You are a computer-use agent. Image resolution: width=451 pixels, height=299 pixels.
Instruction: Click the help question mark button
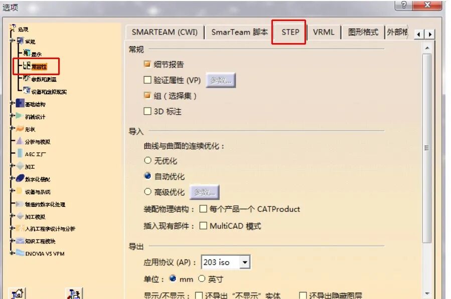(x=404, y=6)
